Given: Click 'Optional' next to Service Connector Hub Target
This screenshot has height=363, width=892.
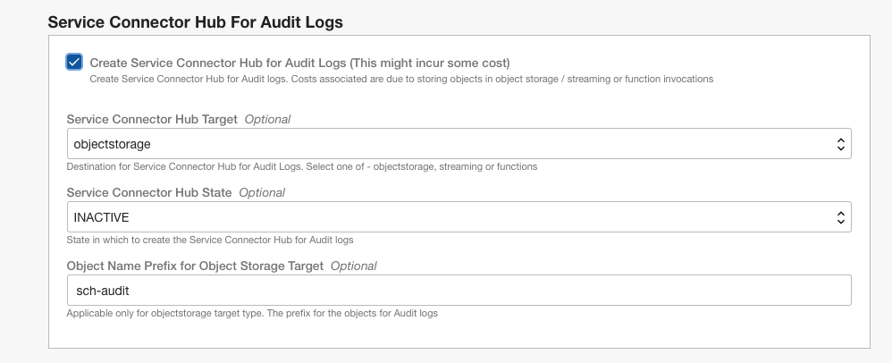Looking at the screenshot, I should click(267, 119).
